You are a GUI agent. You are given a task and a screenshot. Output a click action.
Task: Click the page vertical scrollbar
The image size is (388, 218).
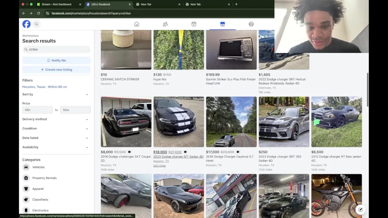(x=368, y=89)
